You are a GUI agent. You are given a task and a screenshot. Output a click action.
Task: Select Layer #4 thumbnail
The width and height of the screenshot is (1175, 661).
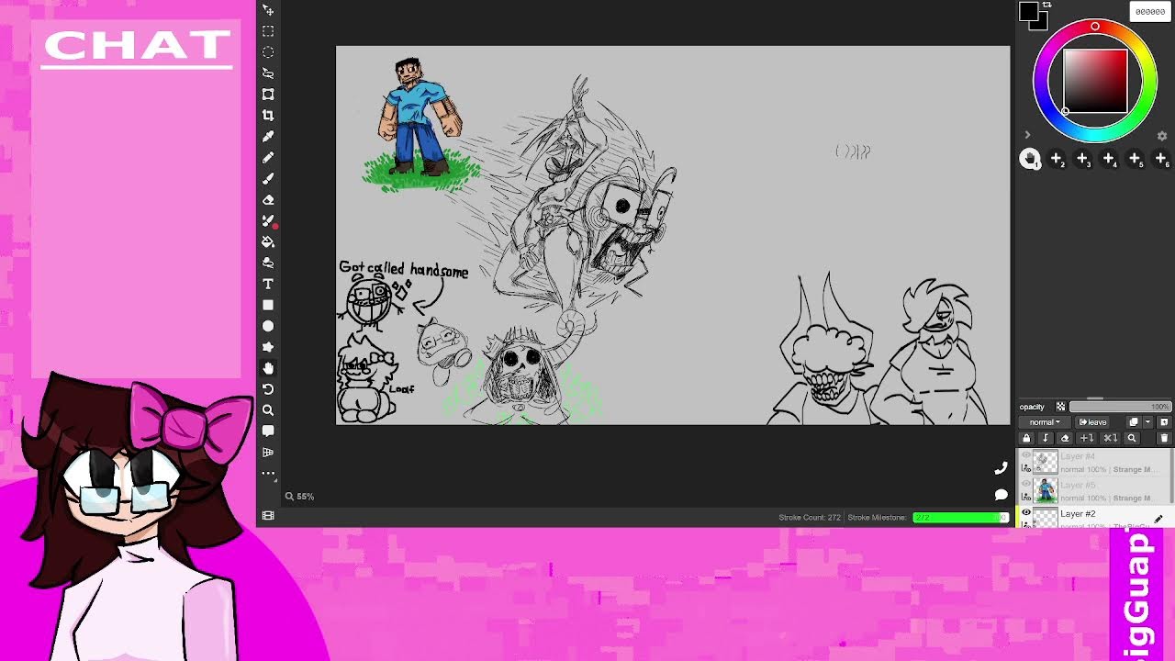point(1046,462)
